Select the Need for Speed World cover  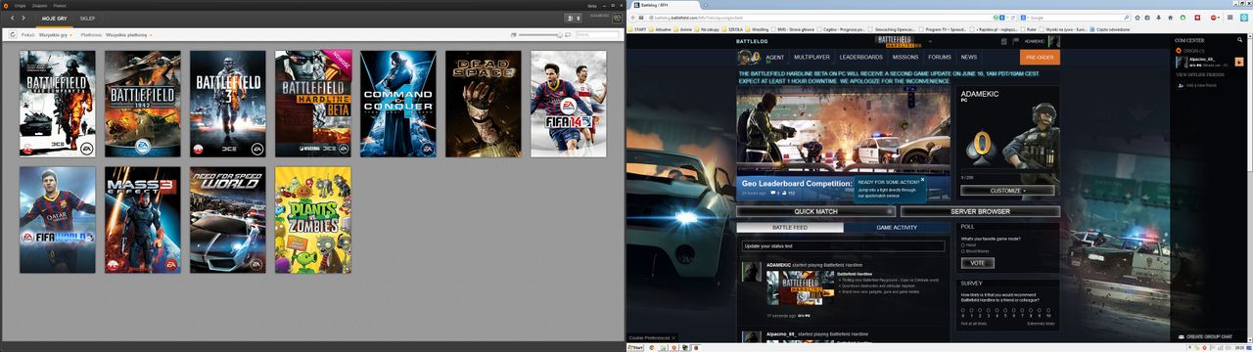click(228, 220)
